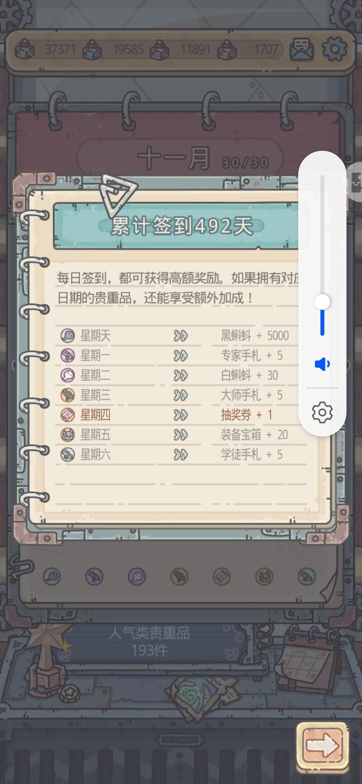This screenshot has width=362, height=784.
Task: Tap the 十一月 30/30 month header
Action: (x=181, y=158)
